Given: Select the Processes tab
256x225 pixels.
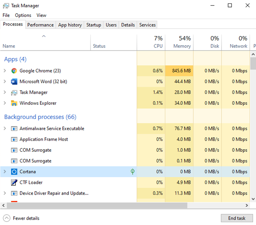Looking at the screenshot, I should click(13, 24).
